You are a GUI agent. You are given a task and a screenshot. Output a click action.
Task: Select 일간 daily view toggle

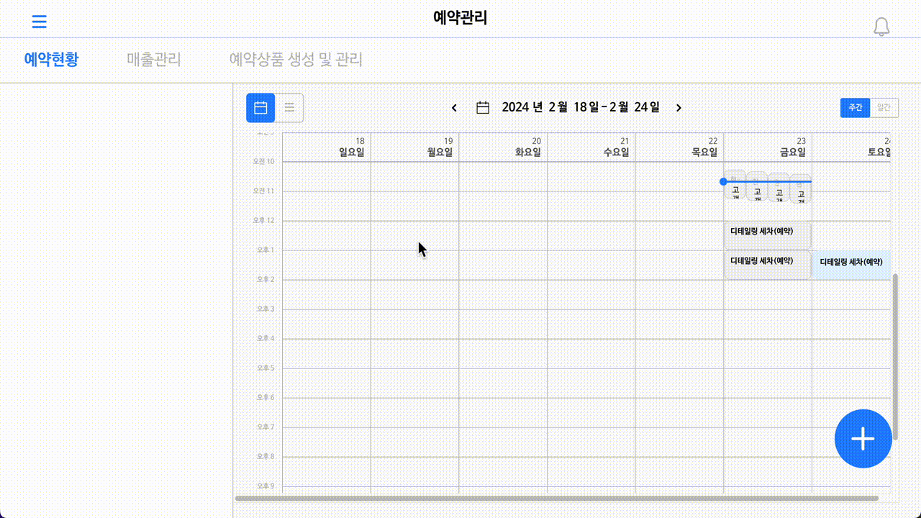click(884, 107)
